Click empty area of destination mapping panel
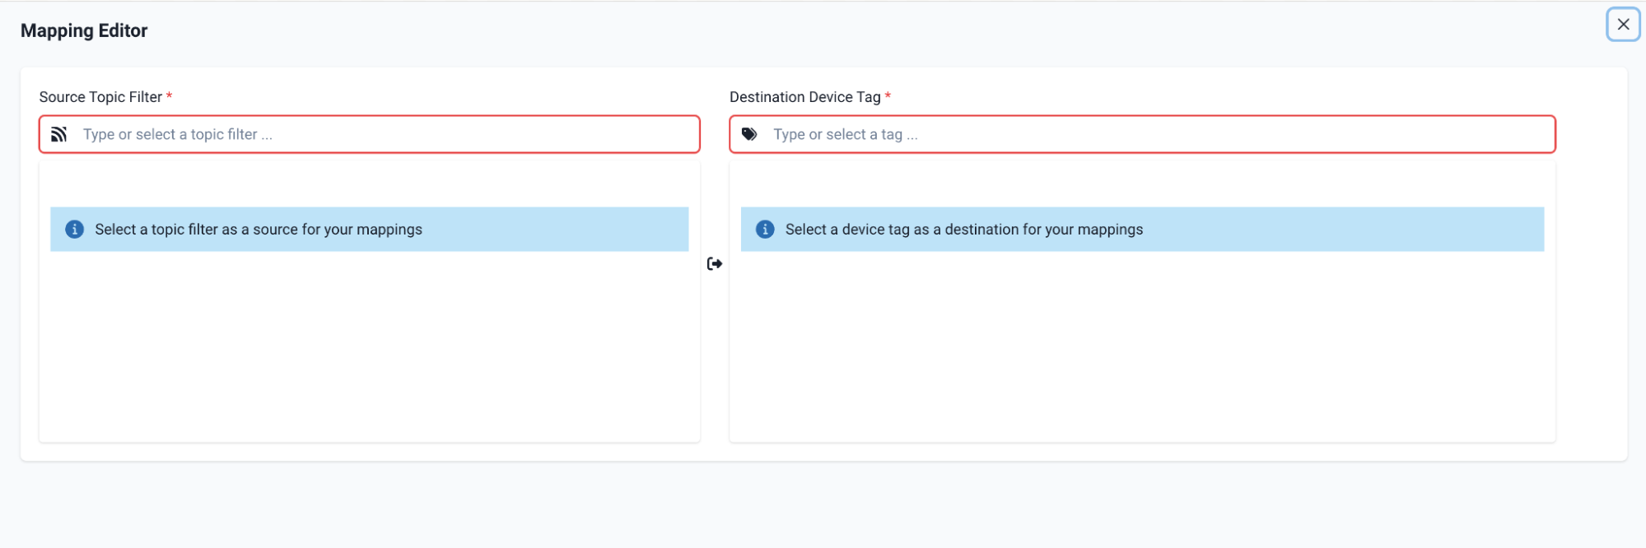The width and height of the screenshot is (1646, 548). (x=1141, y=346)
